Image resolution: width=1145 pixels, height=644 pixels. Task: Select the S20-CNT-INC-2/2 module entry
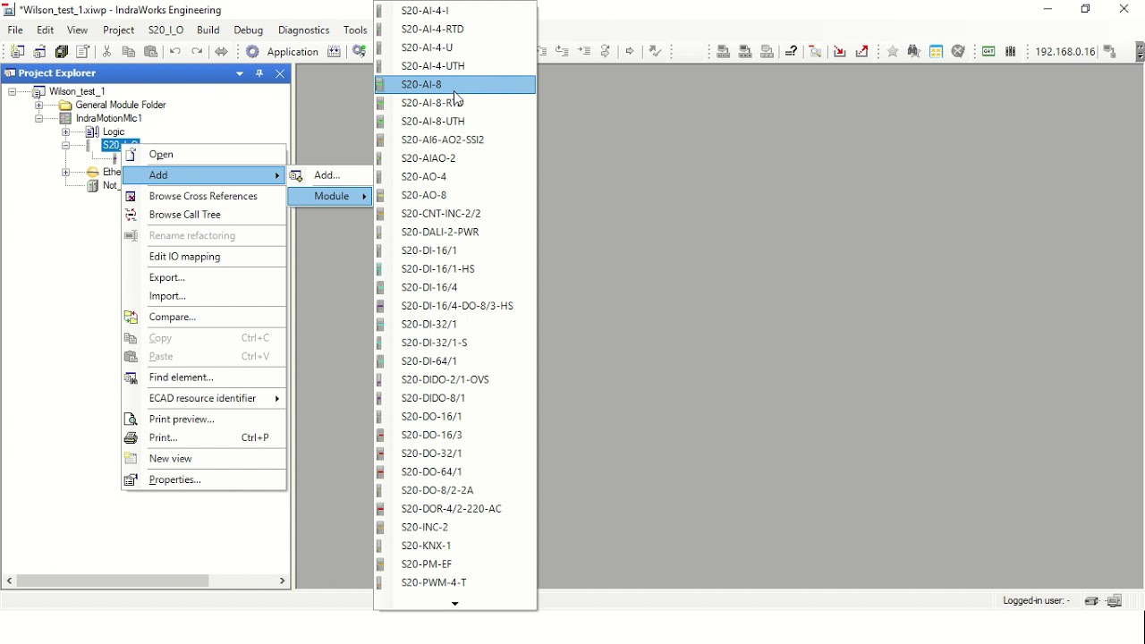pyautogui.click(x=455, y=213)
